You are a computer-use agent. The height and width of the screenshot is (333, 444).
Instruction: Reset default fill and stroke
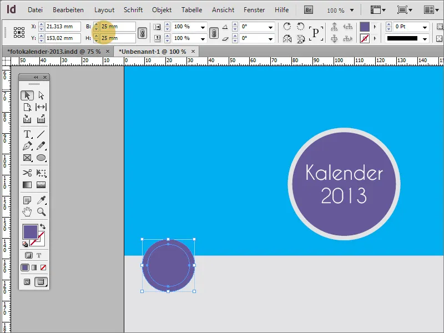25,244
